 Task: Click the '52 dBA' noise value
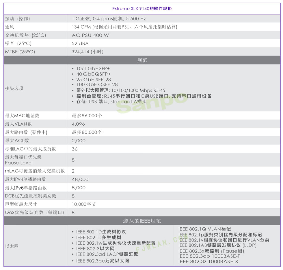click(80, 44)
